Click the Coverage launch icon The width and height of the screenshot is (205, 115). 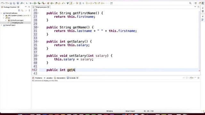[x=39, y=3]
